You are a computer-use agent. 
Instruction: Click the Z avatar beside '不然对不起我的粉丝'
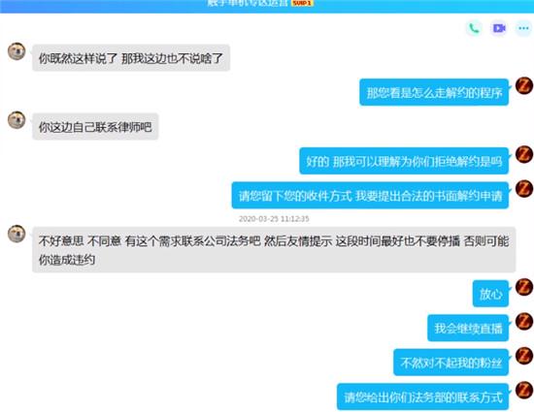click(524, 356)
